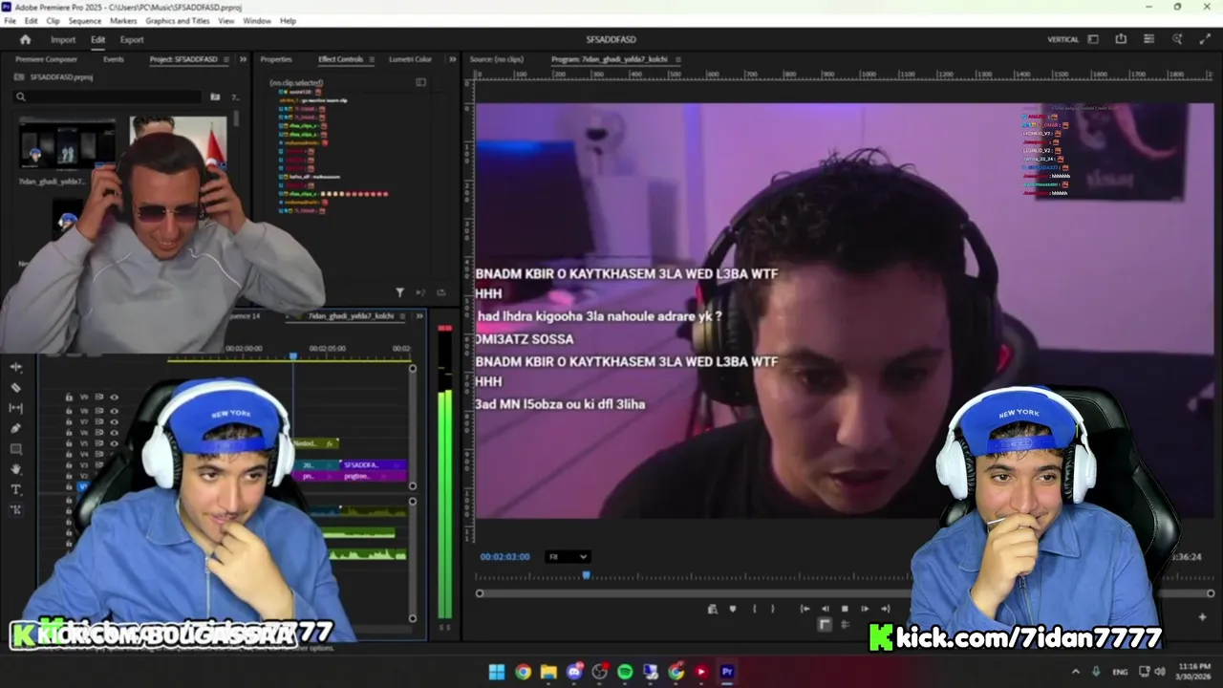
Task: Switch to the Import workspace tab
Action: coord(63,39)
